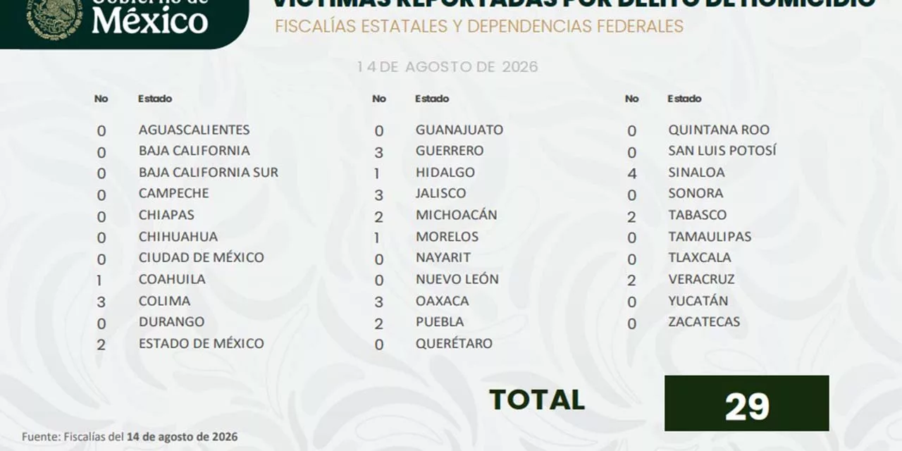Select the Fiscalías Estatales y Dependencias Federales subtitle
Screen dimensions: 902x451
(479, 27)
